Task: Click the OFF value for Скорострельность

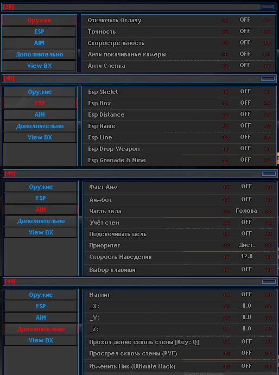Action: coord(245,42)
